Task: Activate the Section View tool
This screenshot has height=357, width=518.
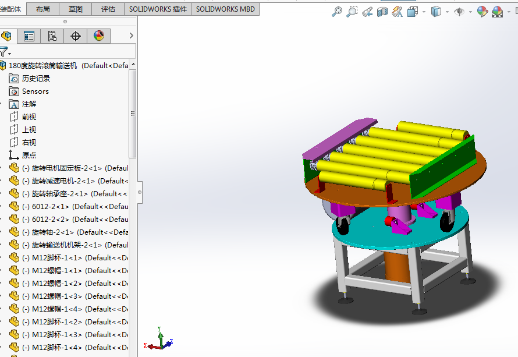Action: (382, 12)
